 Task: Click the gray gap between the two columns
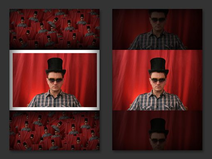[x=106, y=80]
